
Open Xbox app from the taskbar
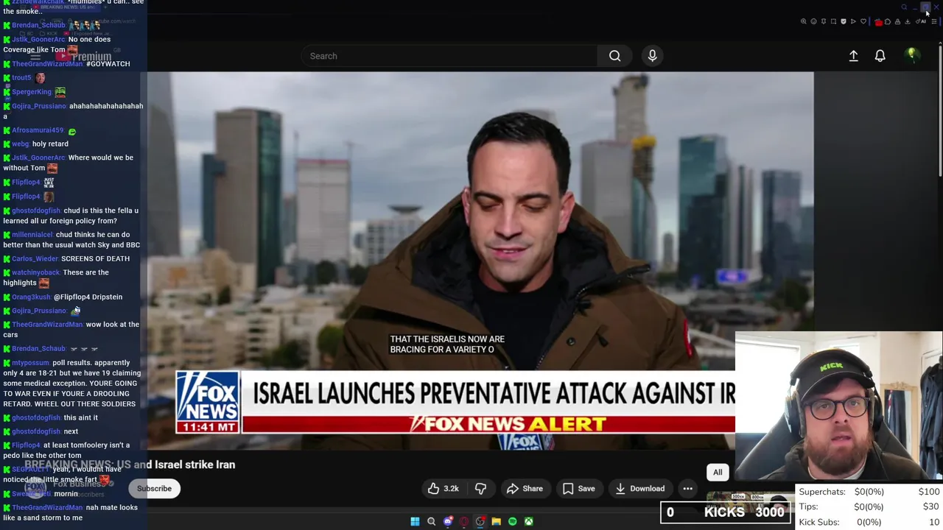pyautogui.click(x=529, y=521)
